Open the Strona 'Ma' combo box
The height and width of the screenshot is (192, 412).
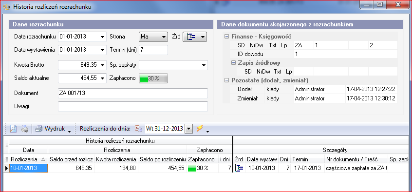[x=153, y=37]
